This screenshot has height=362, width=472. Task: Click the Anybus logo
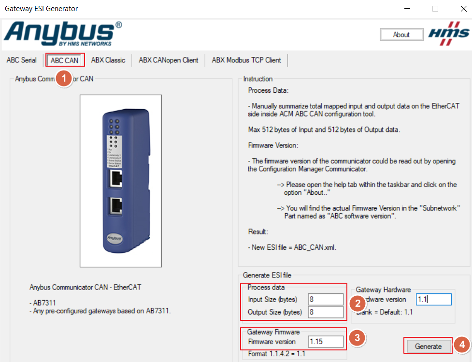[63, 34]
